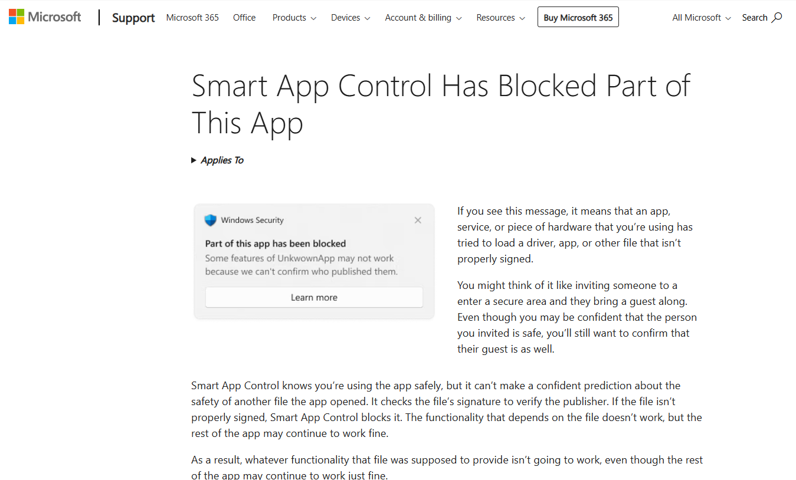Image resolution: width=796 pixels, height=480 pixels.
Task: Click the Windows Security notification thumbnail
Action: 313,261
